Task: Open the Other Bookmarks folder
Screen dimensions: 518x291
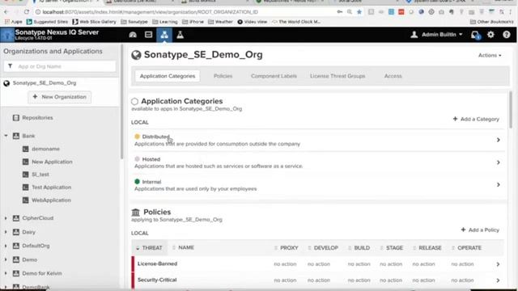Action: pyautogui.click(x=492, y=22)
